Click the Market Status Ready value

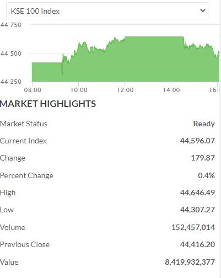[204, 124]
